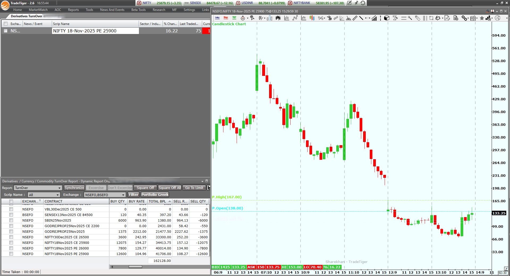Click the Entry level marker icon
Screen dimensions: 510x276
pyautogui.click(x=217, y=18)
